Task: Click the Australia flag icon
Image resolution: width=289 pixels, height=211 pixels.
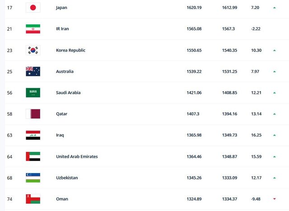Action: click(33, 71)
